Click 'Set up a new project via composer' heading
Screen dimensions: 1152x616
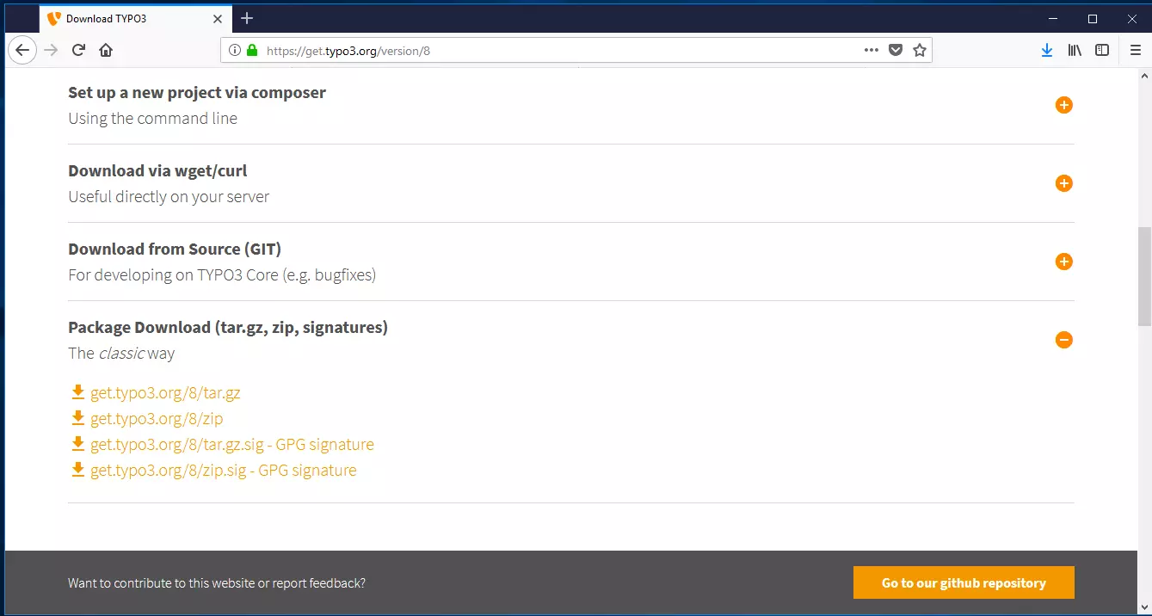pyautogui.click(x=197, y=92)
